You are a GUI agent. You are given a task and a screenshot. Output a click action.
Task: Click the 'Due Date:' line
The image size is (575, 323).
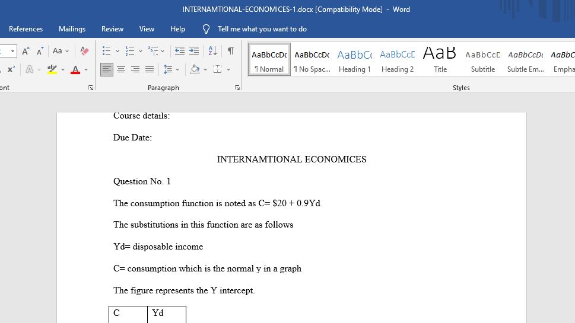click(132, 137)
